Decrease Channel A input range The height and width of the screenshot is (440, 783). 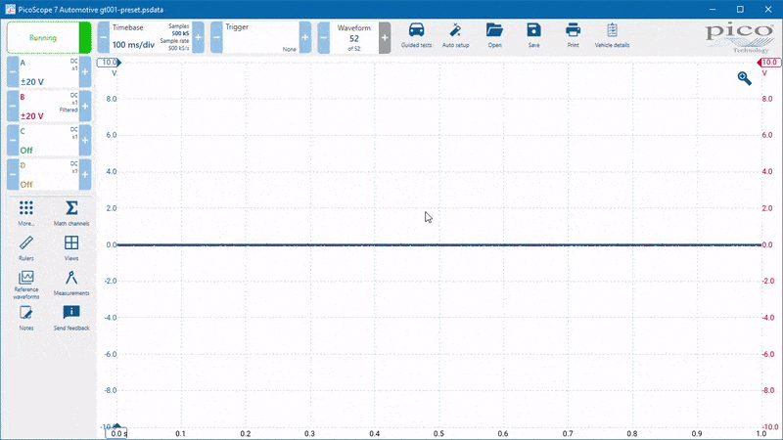13,72
